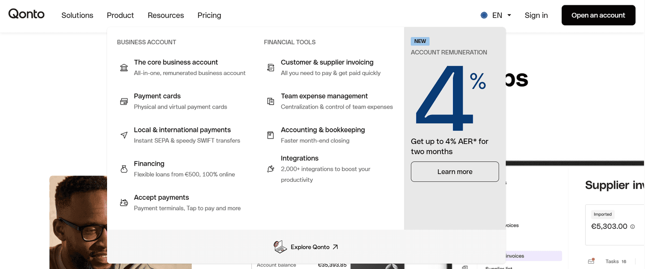Click the €5,303.00 amount

coord(609,227)
